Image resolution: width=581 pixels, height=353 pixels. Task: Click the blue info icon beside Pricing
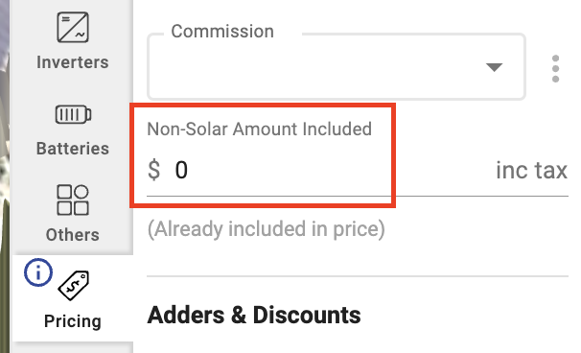click(x=38, y=272)
